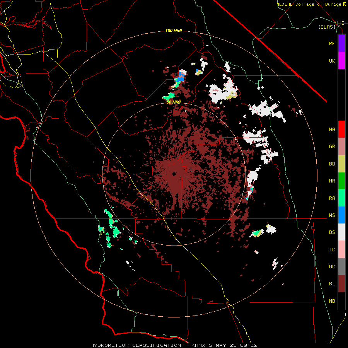Image resolution: width=348 pixels, height=348 pixels.
Task: Click the 'ND' legend label
Action: 332,301
